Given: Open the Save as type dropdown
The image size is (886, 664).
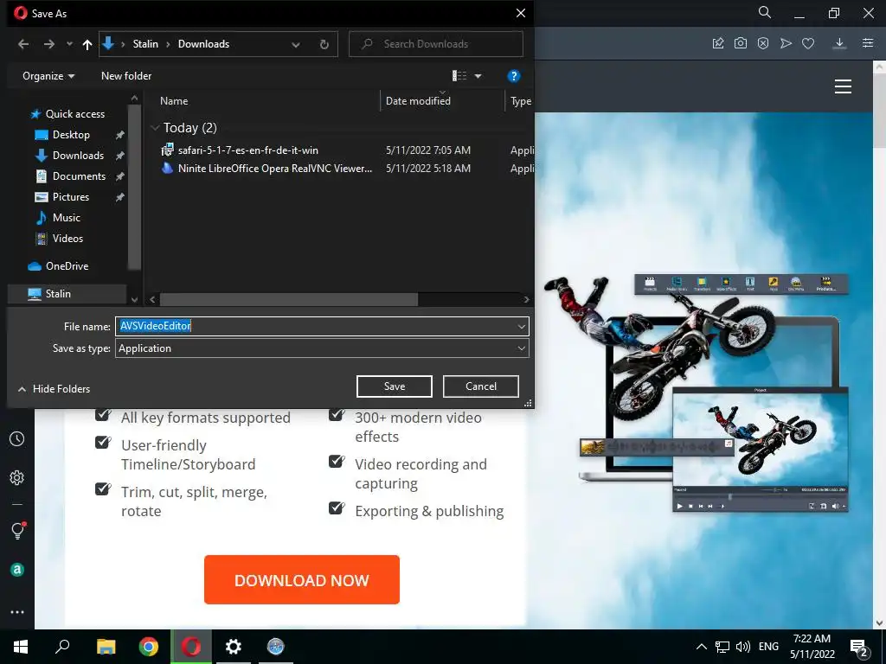Looking at the screenshot, I should coord(322,348).
